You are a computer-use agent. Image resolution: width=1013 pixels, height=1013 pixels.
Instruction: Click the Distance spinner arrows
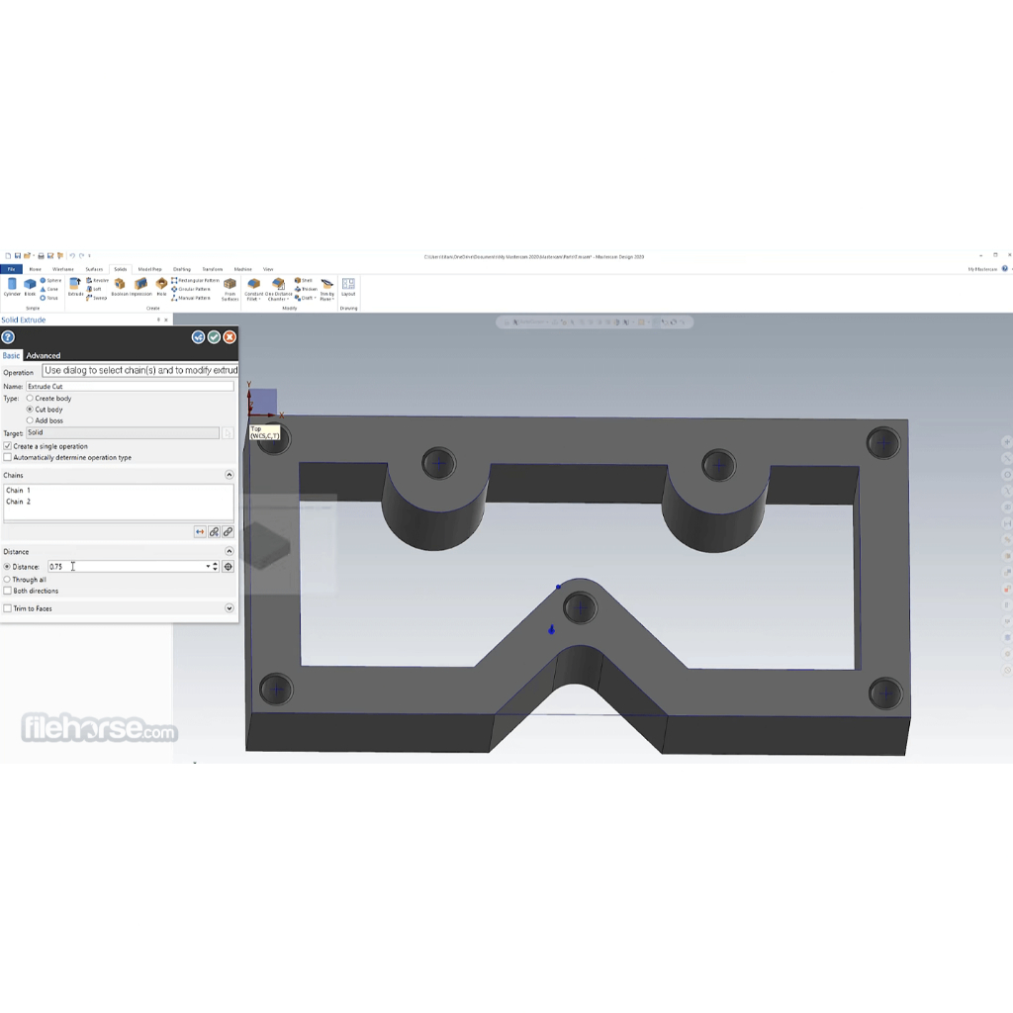(215, 567)
